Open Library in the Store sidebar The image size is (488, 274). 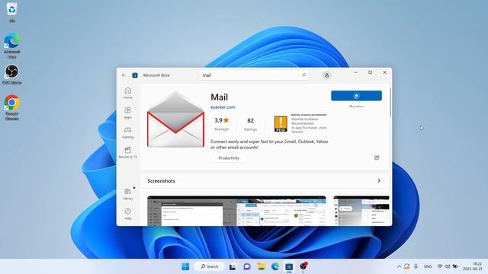(128, 194)
